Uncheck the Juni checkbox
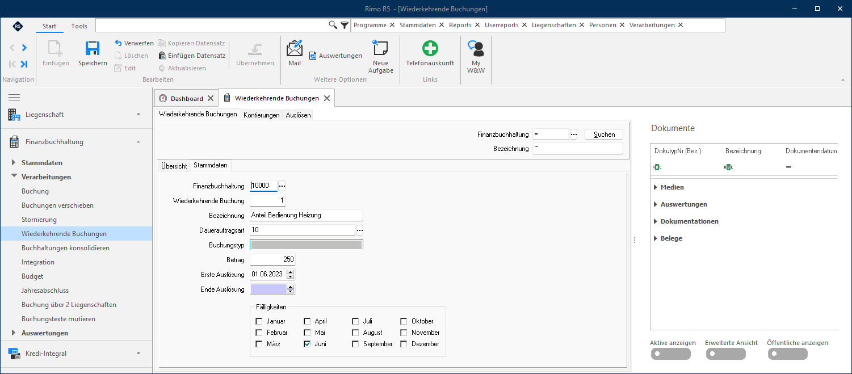 [x=307, y=344]
